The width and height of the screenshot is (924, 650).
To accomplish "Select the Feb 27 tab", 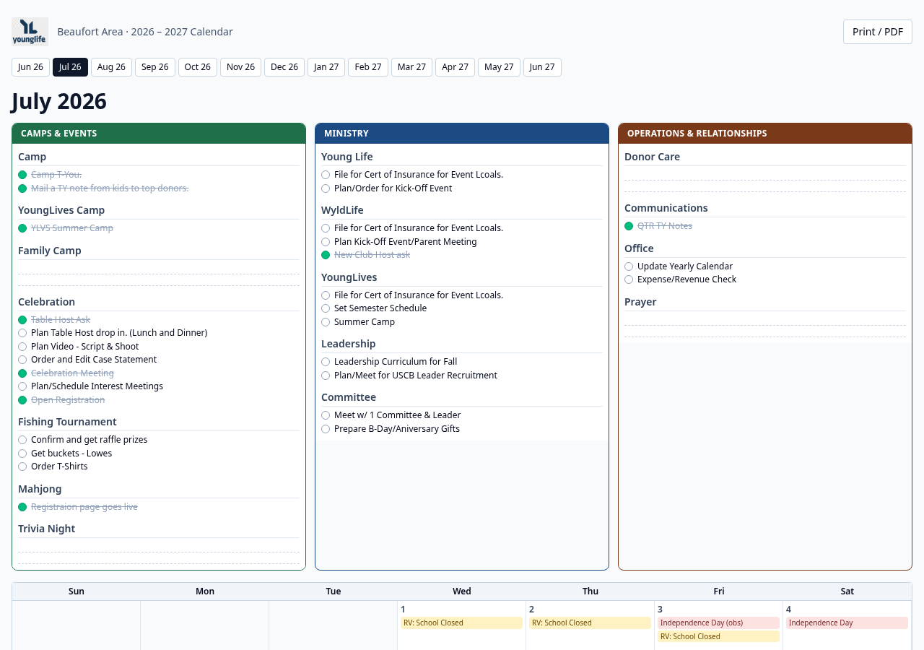I will tap(368, 67).
